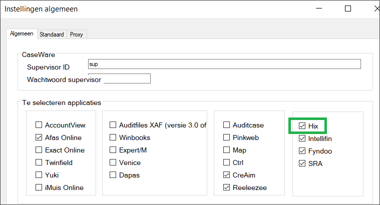Check the Yuki application box
The width and height of the screenshot is (380, 205).
tap(39, 175)
